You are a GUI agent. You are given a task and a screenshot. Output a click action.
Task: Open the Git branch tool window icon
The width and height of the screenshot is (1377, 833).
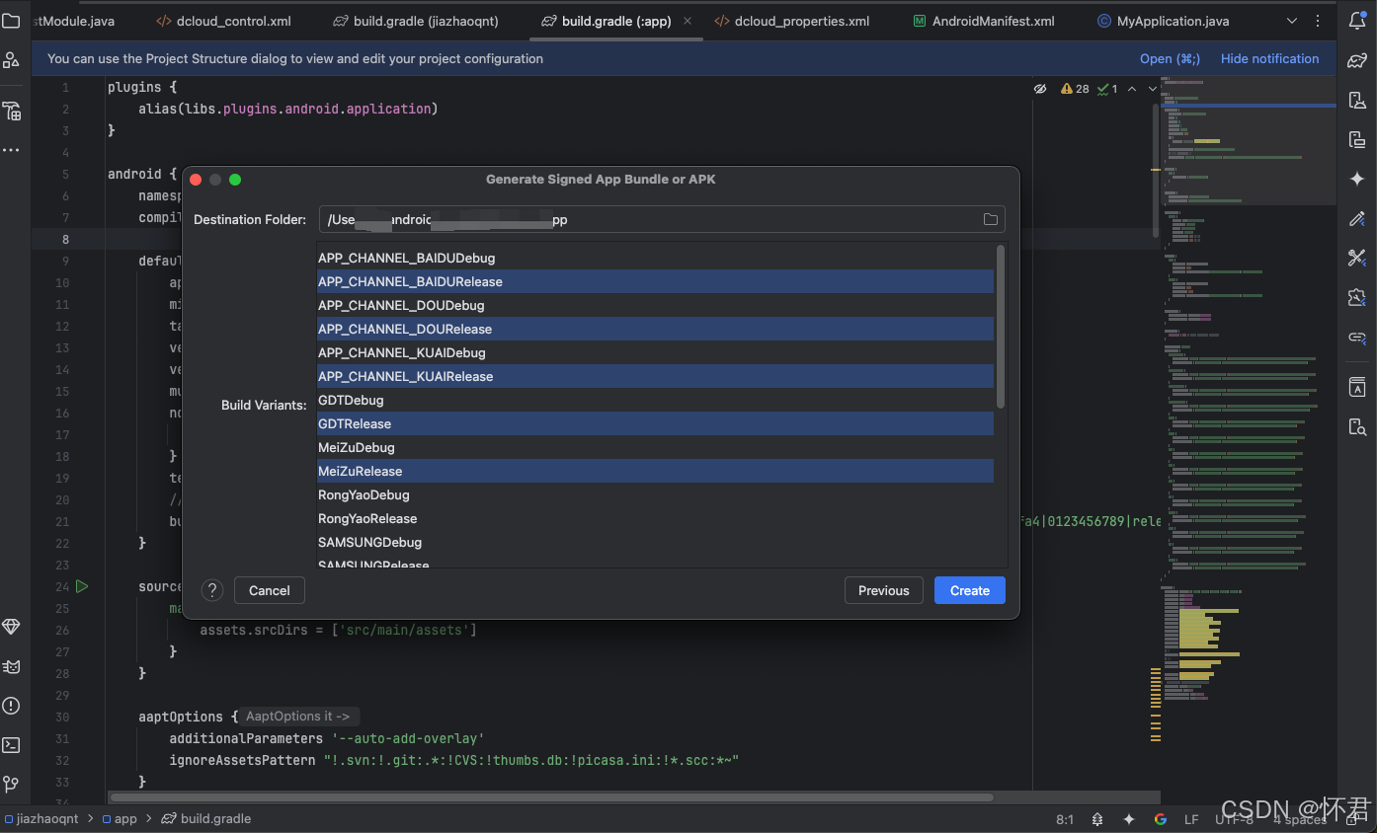point(11,785)
